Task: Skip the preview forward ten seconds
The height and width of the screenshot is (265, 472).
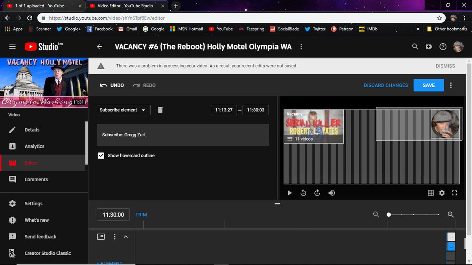Action: pos(317,193)
